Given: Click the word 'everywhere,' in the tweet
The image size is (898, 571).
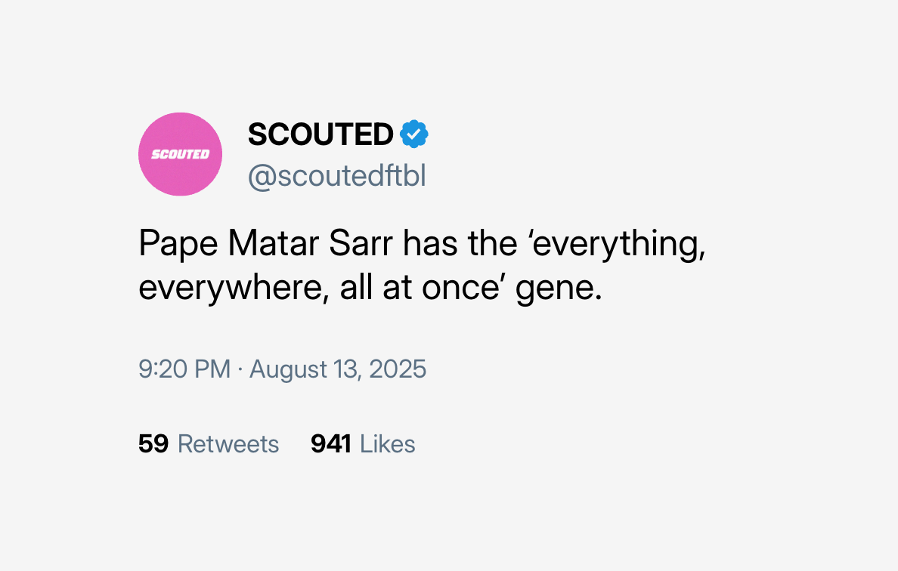Looking at the screenshot, I should click(x=234, y=289).
